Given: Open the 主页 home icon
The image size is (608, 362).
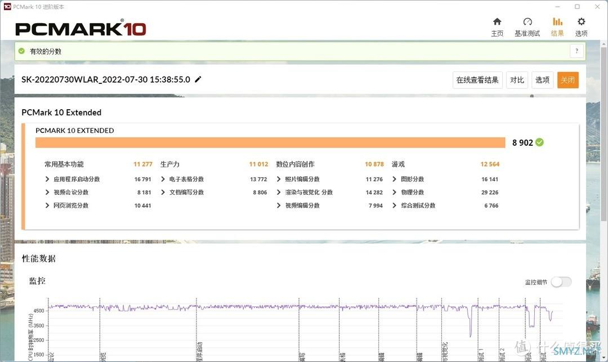Looking at the screenshot, I should pyautogui.click(x=497, y=21).
